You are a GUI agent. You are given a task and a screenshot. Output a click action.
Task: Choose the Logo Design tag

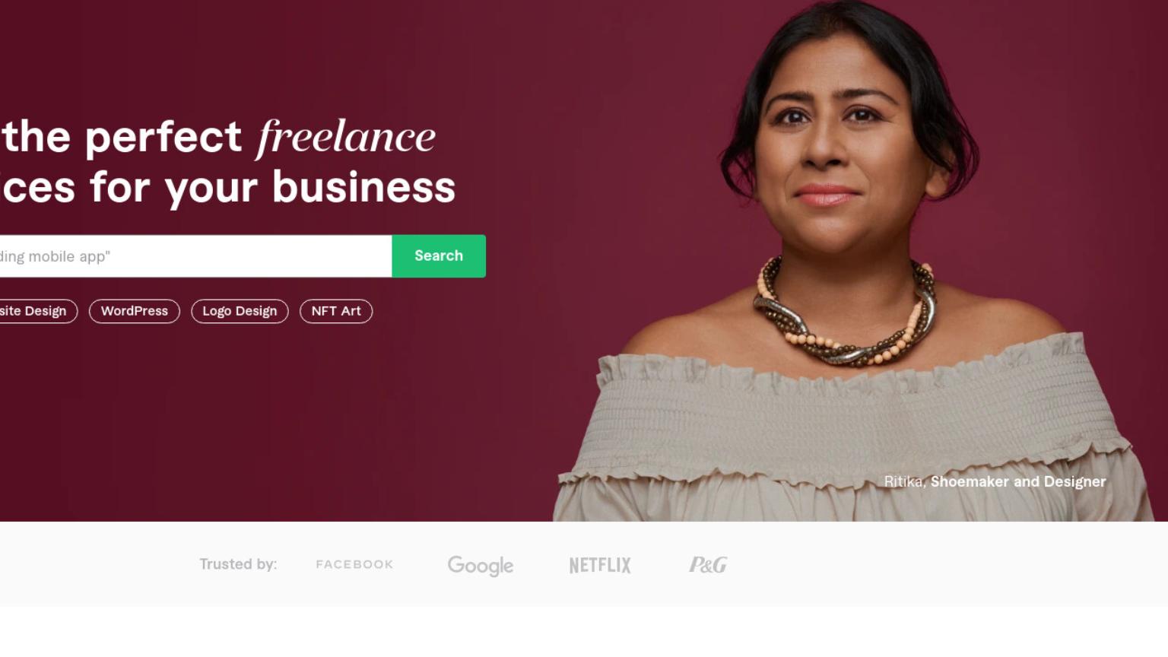click(x=240, y=311)
